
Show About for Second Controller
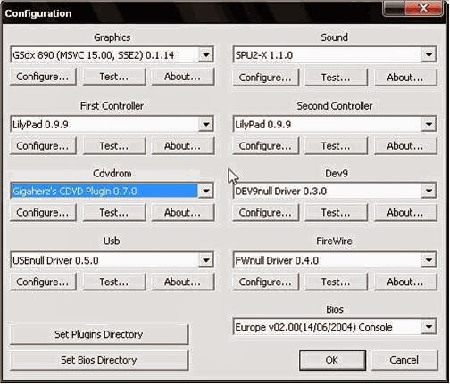click(x=405, y=146)
